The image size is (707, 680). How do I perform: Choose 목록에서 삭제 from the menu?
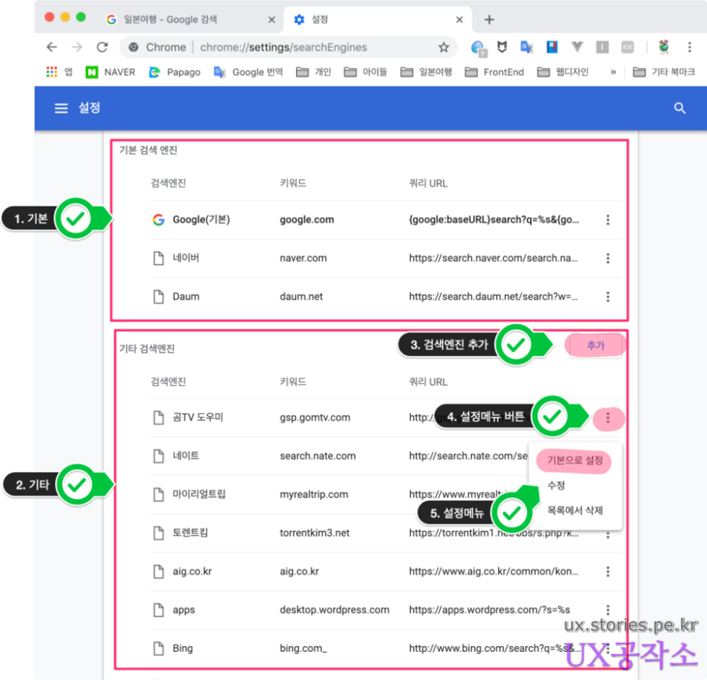click(x=575, y=511)
